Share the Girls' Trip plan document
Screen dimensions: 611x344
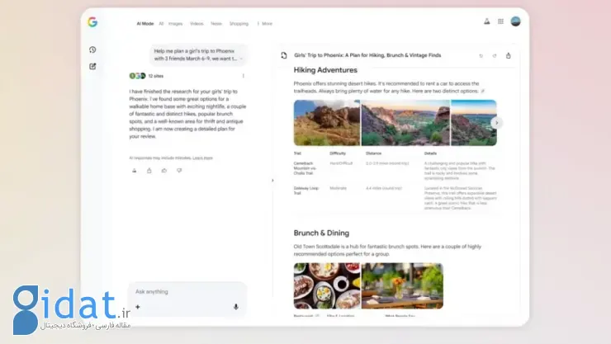tap(508, 55)
